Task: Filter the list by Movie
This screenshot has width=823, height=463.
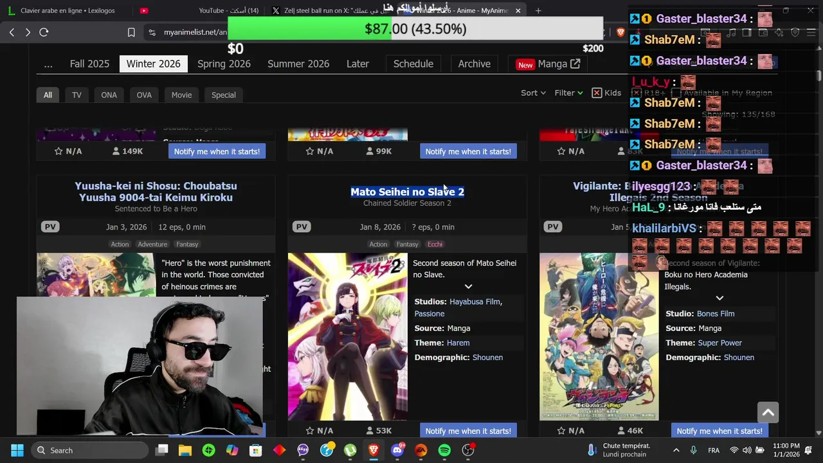Action: pyautogui.click(x=181, y=95)
